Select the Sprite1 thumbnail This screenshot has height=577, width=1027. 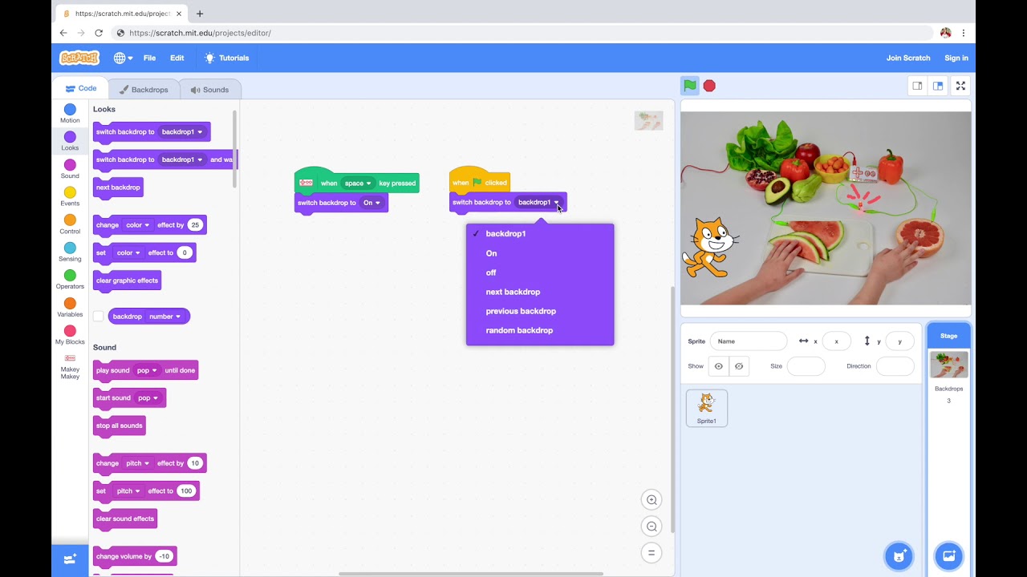click(x=706, y=408)
